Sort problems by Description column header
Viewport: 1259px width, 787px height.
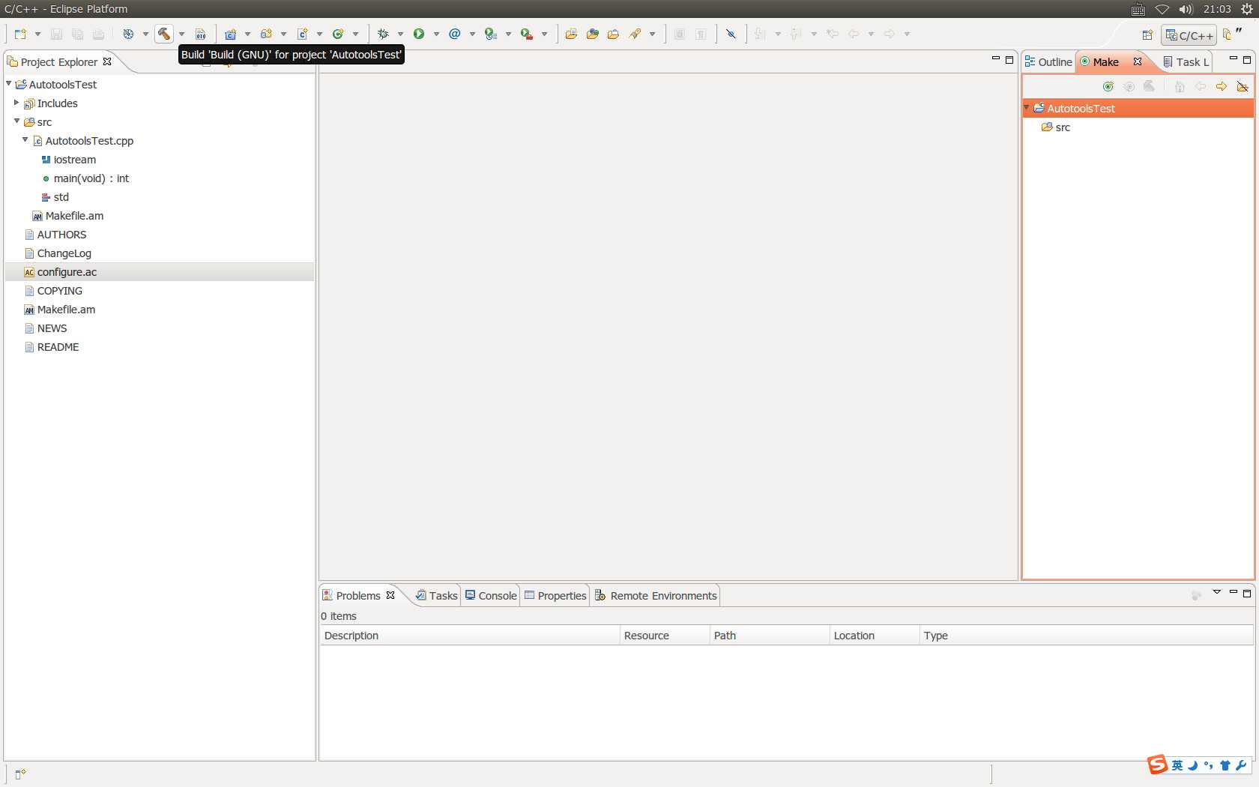[x=470, y=636]
